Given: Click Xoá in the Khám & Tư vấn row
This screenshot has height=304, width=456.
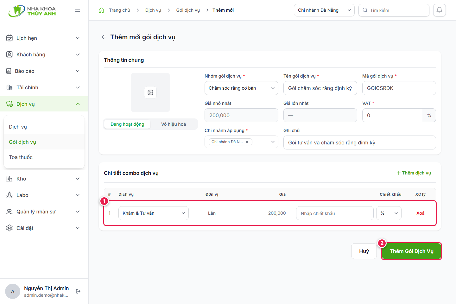Looking at the screenshot, I should (x=420, y=213).
